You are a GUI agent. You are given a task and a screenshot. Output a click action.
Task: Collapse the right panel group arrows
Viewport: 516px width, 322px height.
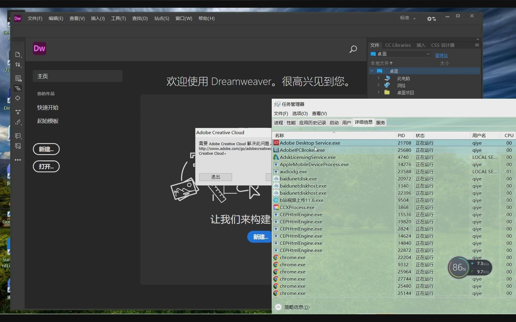pos(478,39)
